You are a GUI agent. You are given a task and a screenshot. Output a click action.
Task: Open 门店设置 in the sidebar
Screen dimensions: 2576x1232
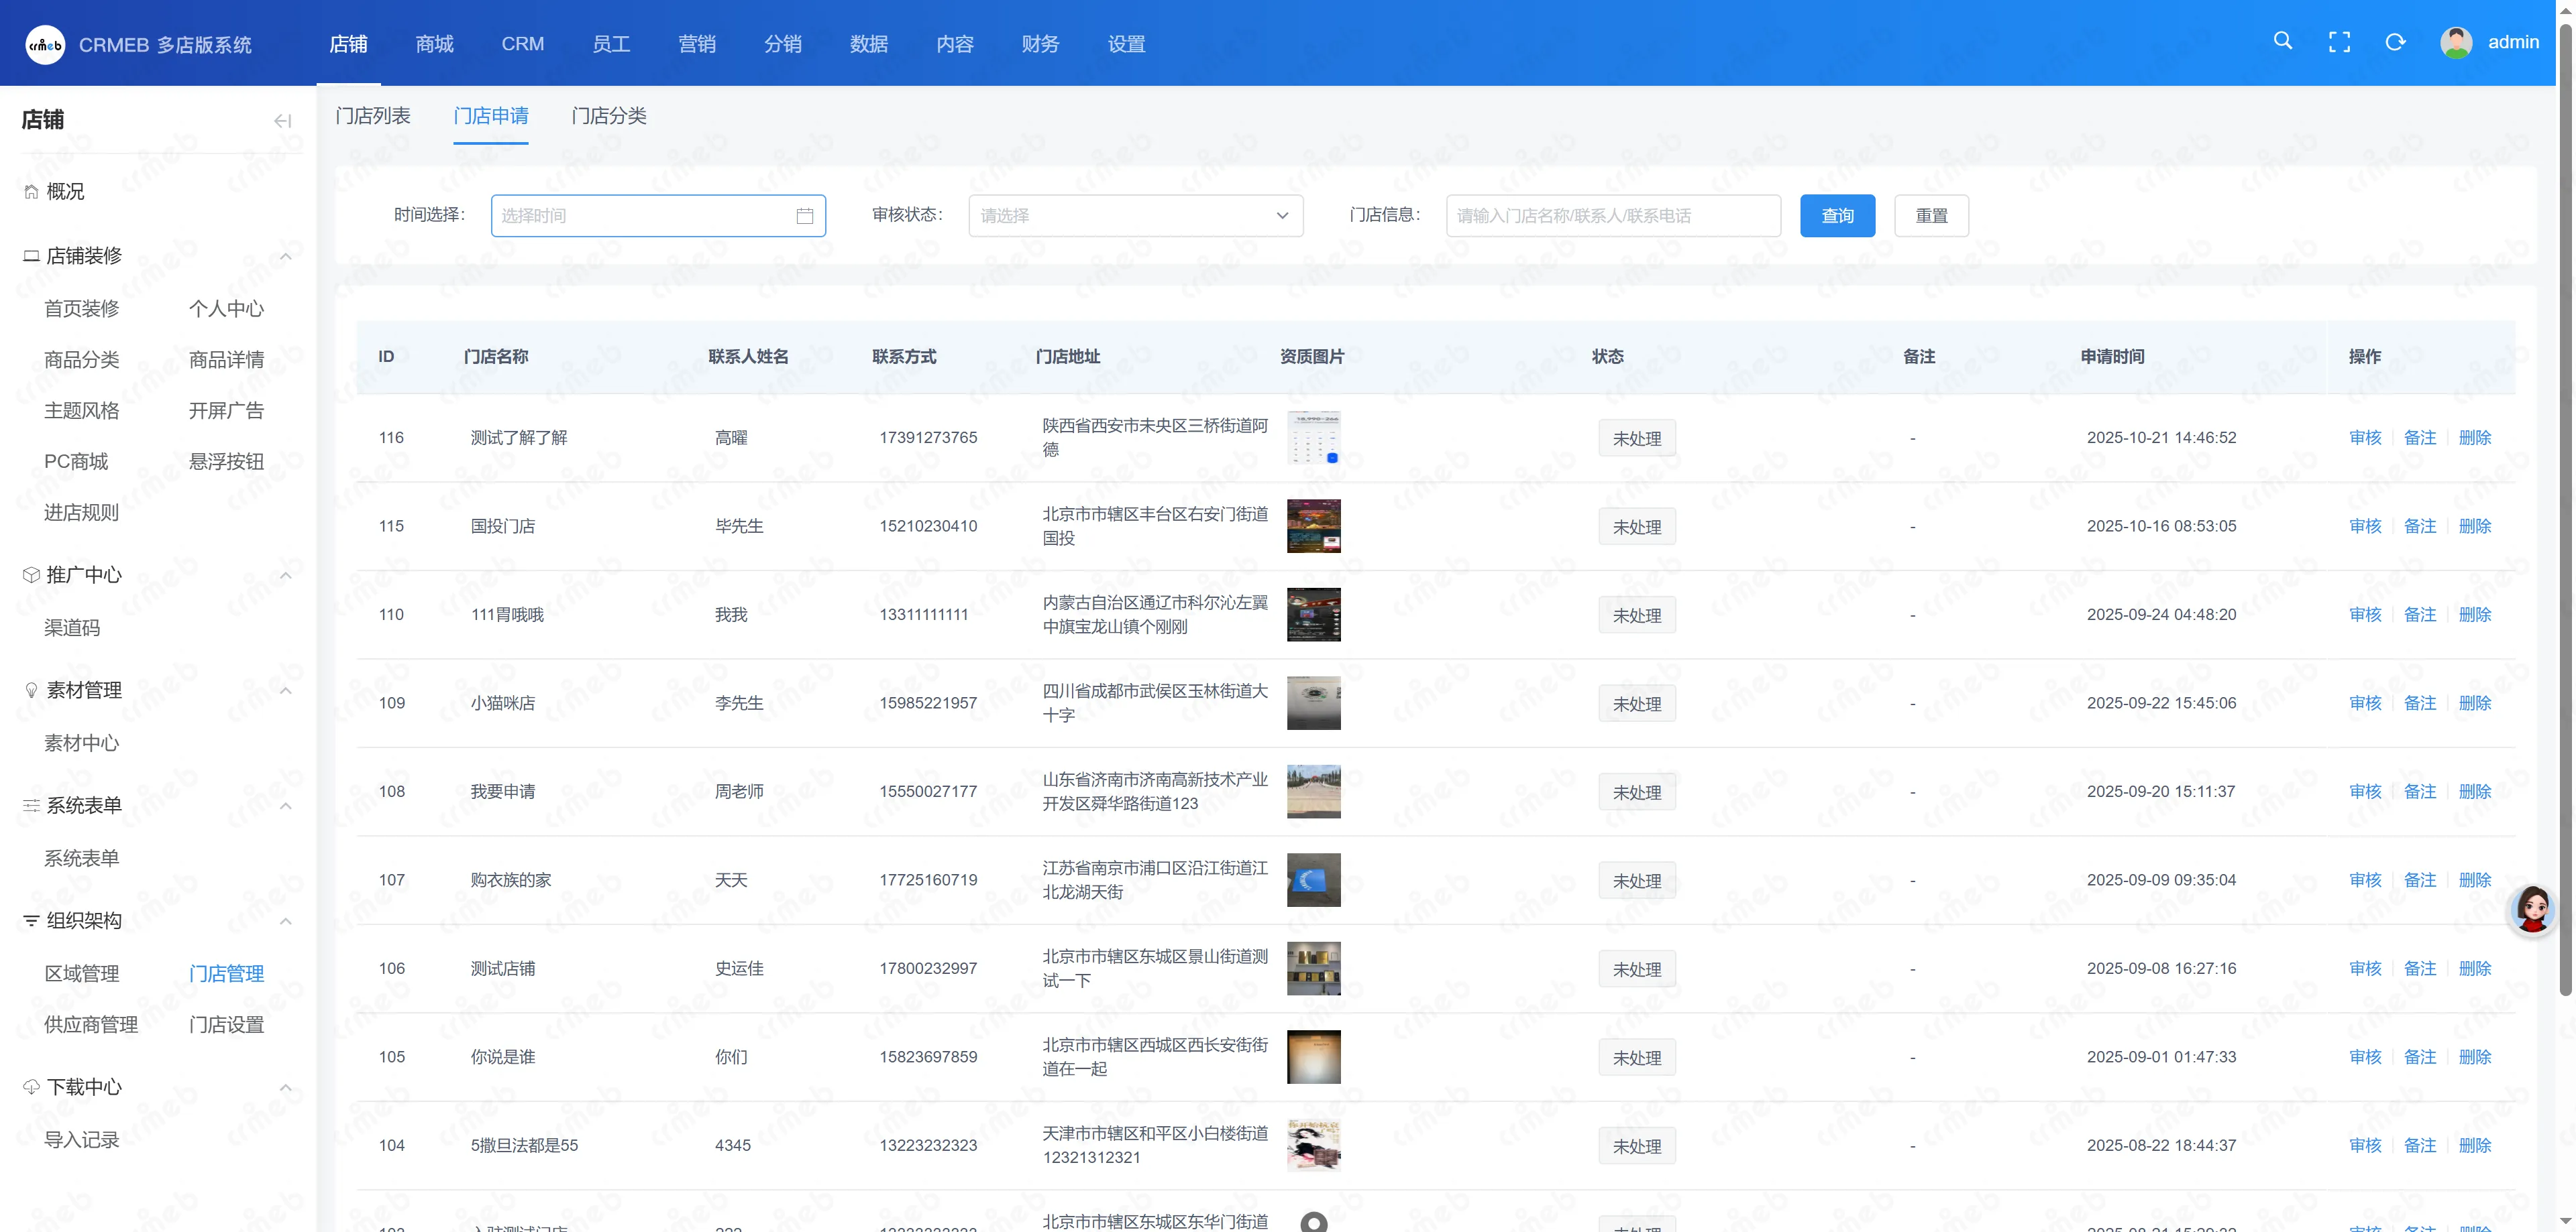[x=226, y=1024]
